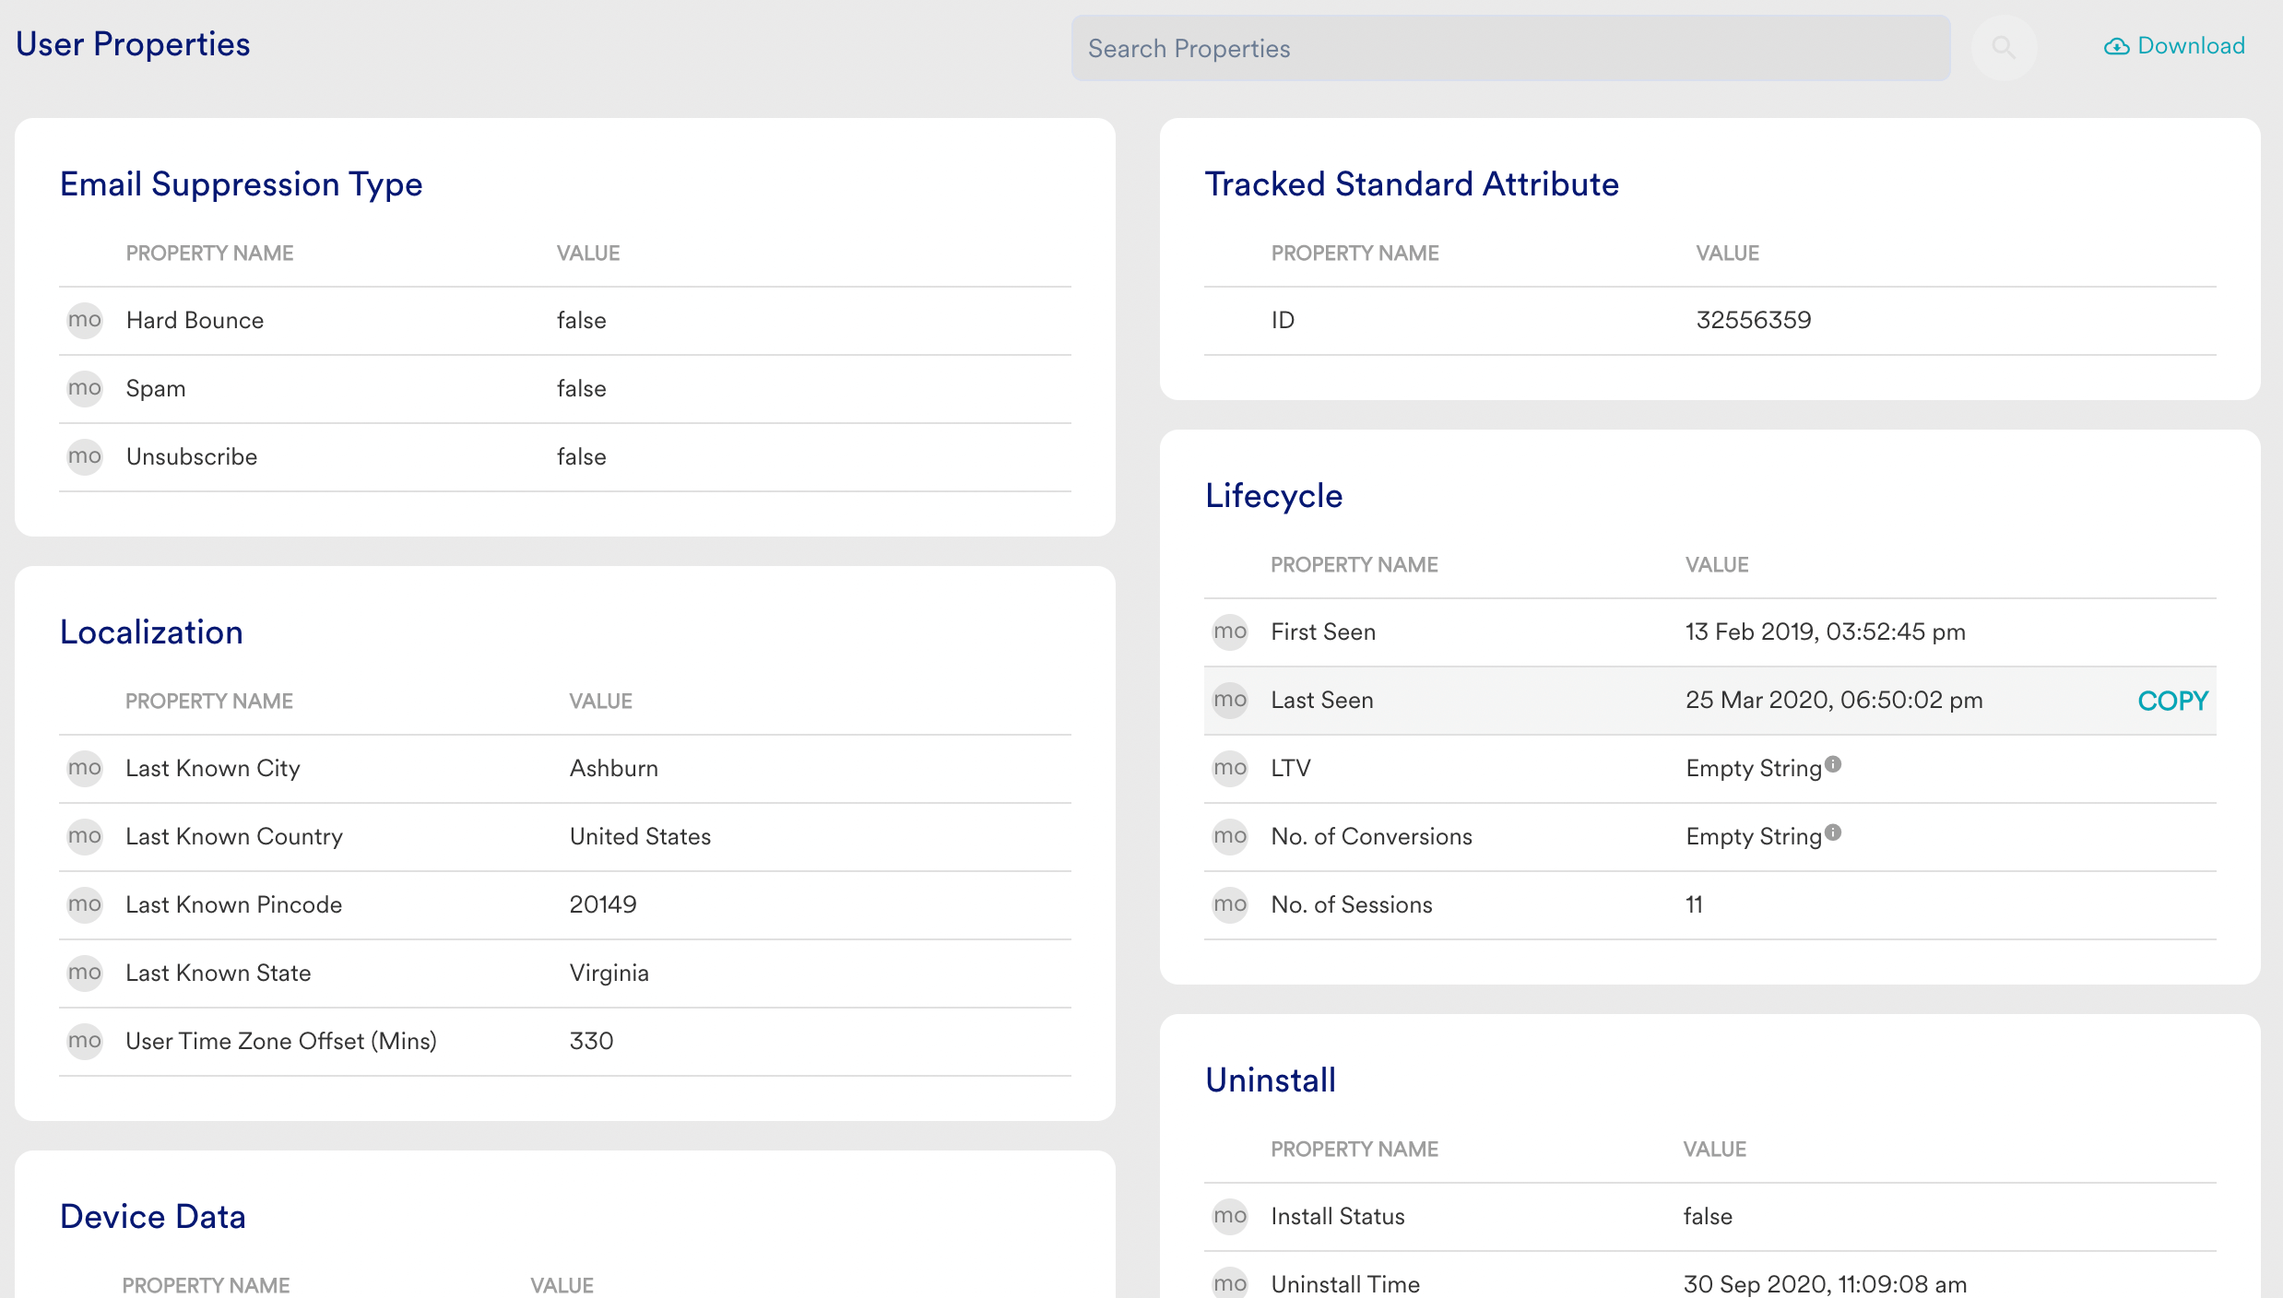Click the Email Suppression Type heading
This screenshot has width=2283, height=1298.
[x=241, y=184]
